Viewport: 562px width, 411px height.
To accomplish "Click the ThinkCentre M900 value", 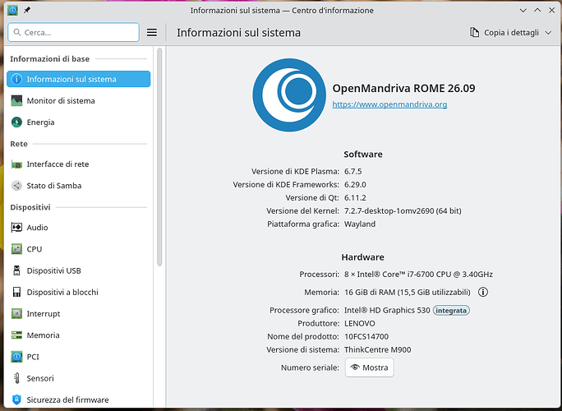I will point(377,349).
